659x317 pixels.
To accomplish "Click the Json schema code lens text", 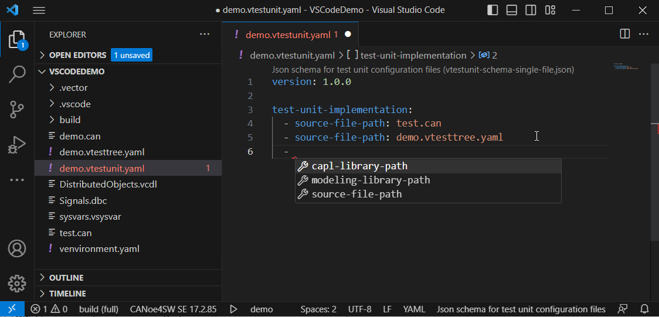I will click(423, 69).
